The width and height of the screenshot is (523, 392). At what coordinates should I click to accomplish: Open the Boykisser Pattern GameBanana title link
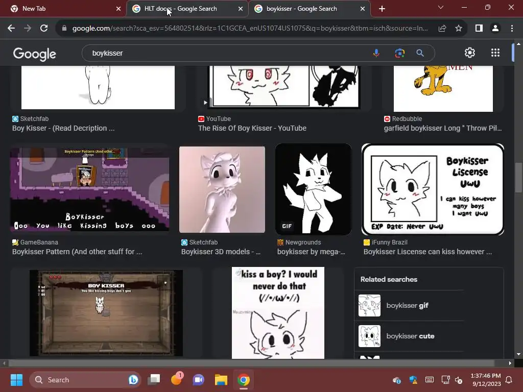click(77, 252)
